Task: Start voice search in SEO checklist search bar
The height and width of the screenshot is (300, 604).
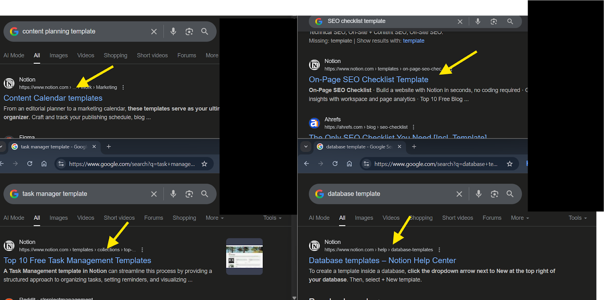Action: [x=478, y=22]
